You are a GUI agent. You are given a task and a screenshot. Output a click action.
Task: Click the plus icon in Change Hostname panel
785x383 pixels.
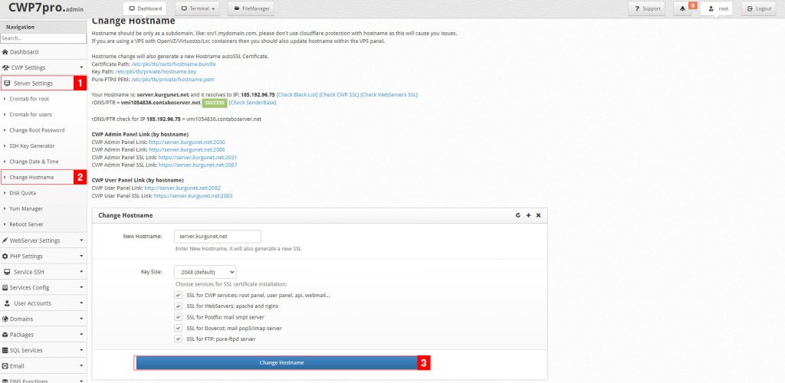tap(528, 215)
